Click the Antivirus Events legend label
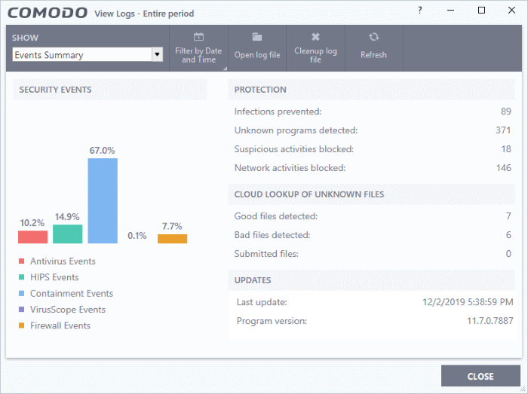The width and height of the screenshot is (528, 394). pos(63,261)
